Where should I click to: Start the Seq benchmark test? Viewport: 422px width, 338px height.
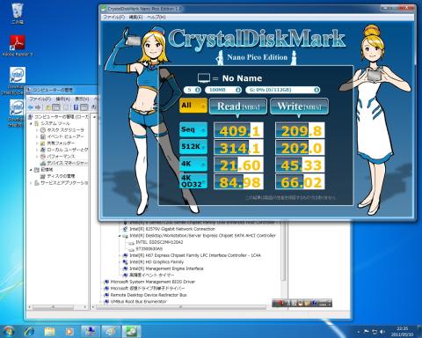click(x=193, y=129)
